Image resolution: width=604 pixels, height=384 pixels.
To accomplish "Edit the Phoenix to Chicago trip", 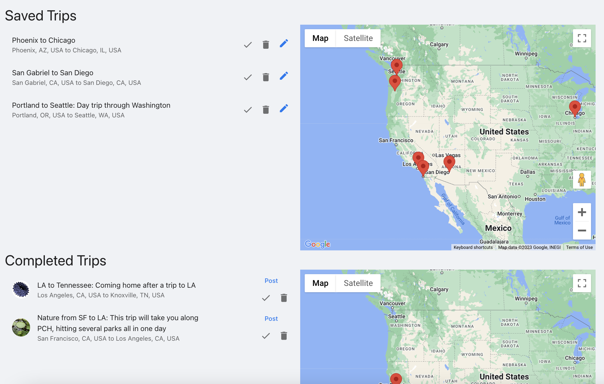I will click(284, 43).
